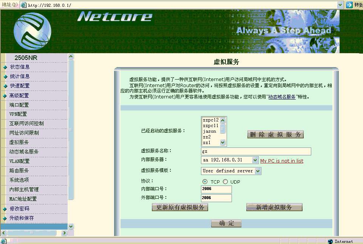
Task: Click diamond bullet next to 修改密码
Action: (5, 209)
